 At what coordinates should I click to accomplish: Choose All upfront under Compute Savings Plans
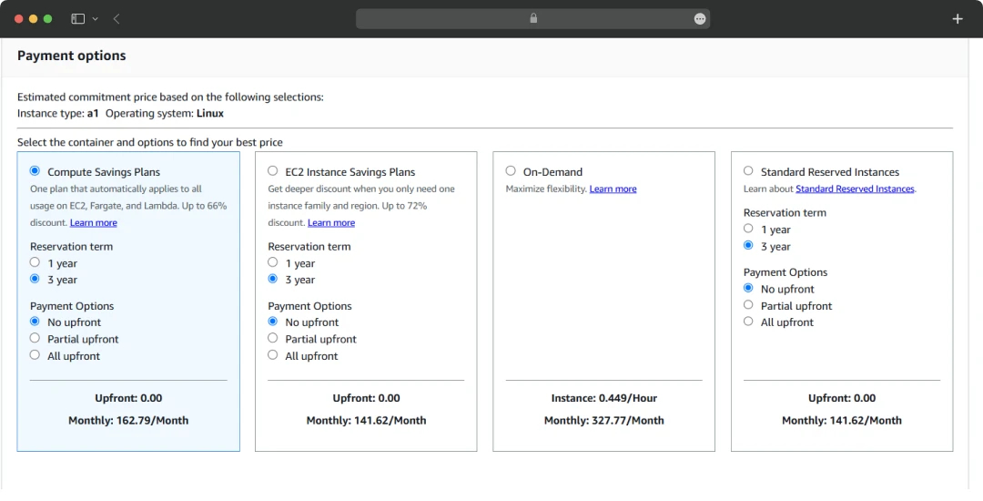pos(35,355)
